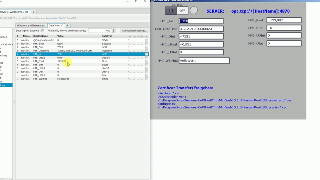Switch to Attributes and References tab
Screen dimensions: 320x180
coord(31,25)
